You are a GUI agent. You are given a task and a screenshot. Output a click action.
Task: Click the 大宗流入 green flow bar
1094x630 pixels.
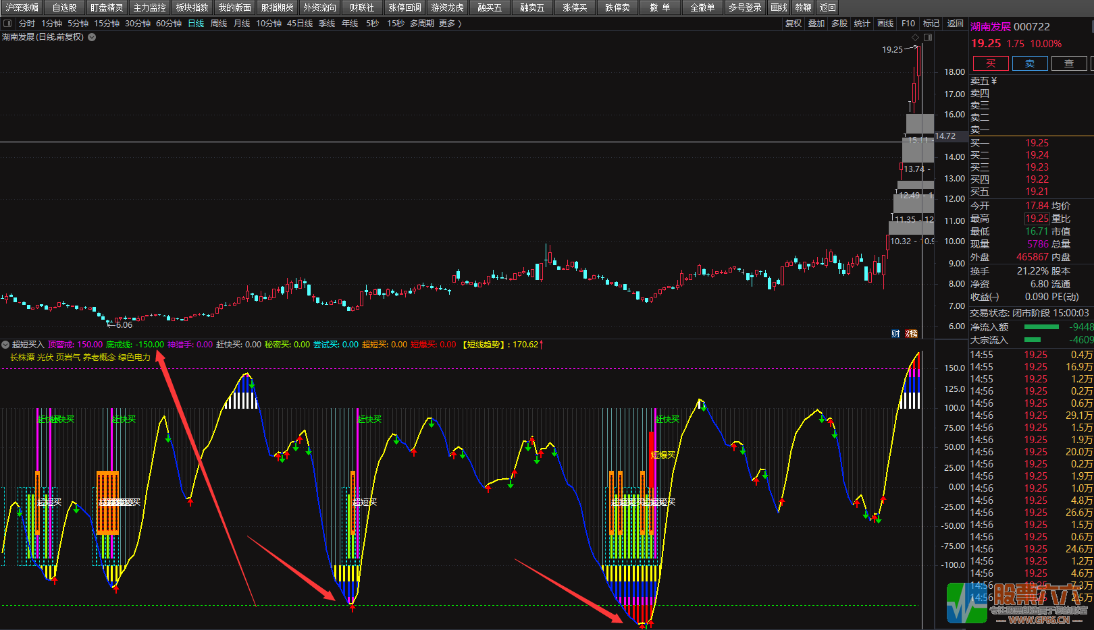click(1033, 340)
